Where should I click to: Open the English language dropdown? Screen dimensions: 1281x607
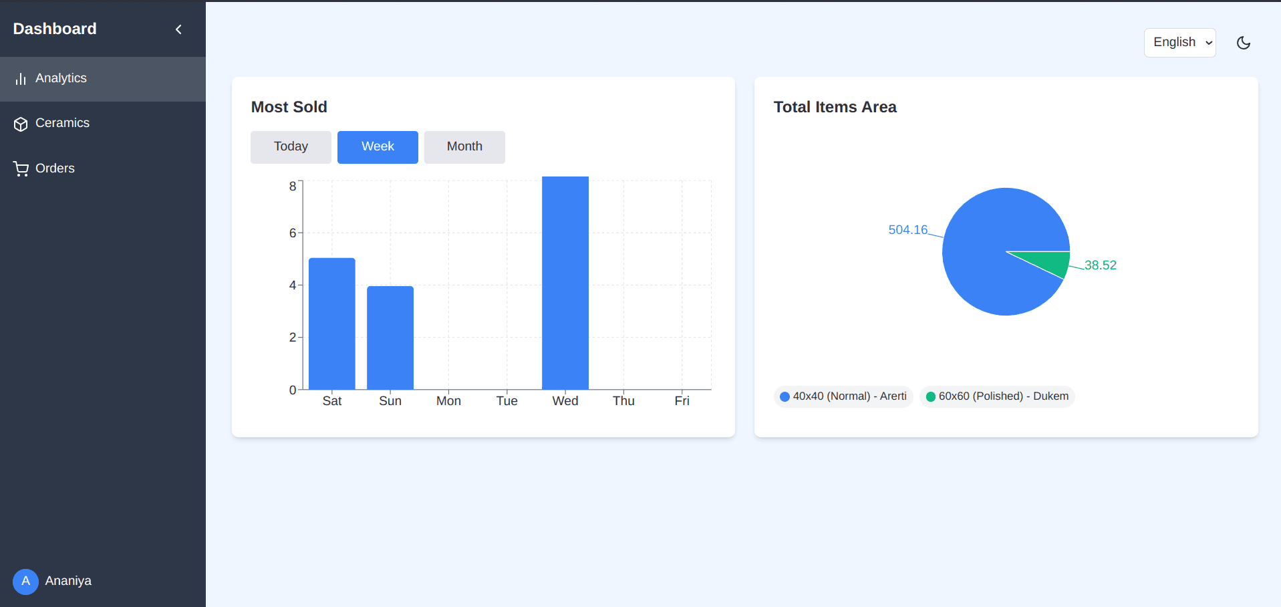click(1179, 42)
